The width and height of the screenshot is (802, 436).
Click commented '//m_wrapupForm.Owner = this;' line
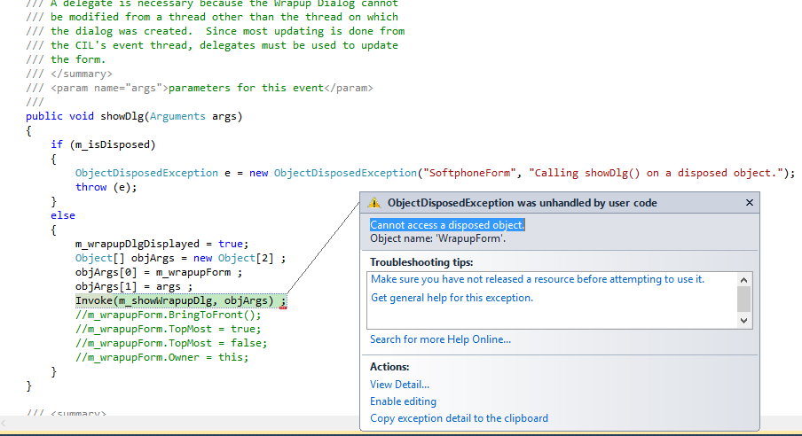[x=161, y=357]
